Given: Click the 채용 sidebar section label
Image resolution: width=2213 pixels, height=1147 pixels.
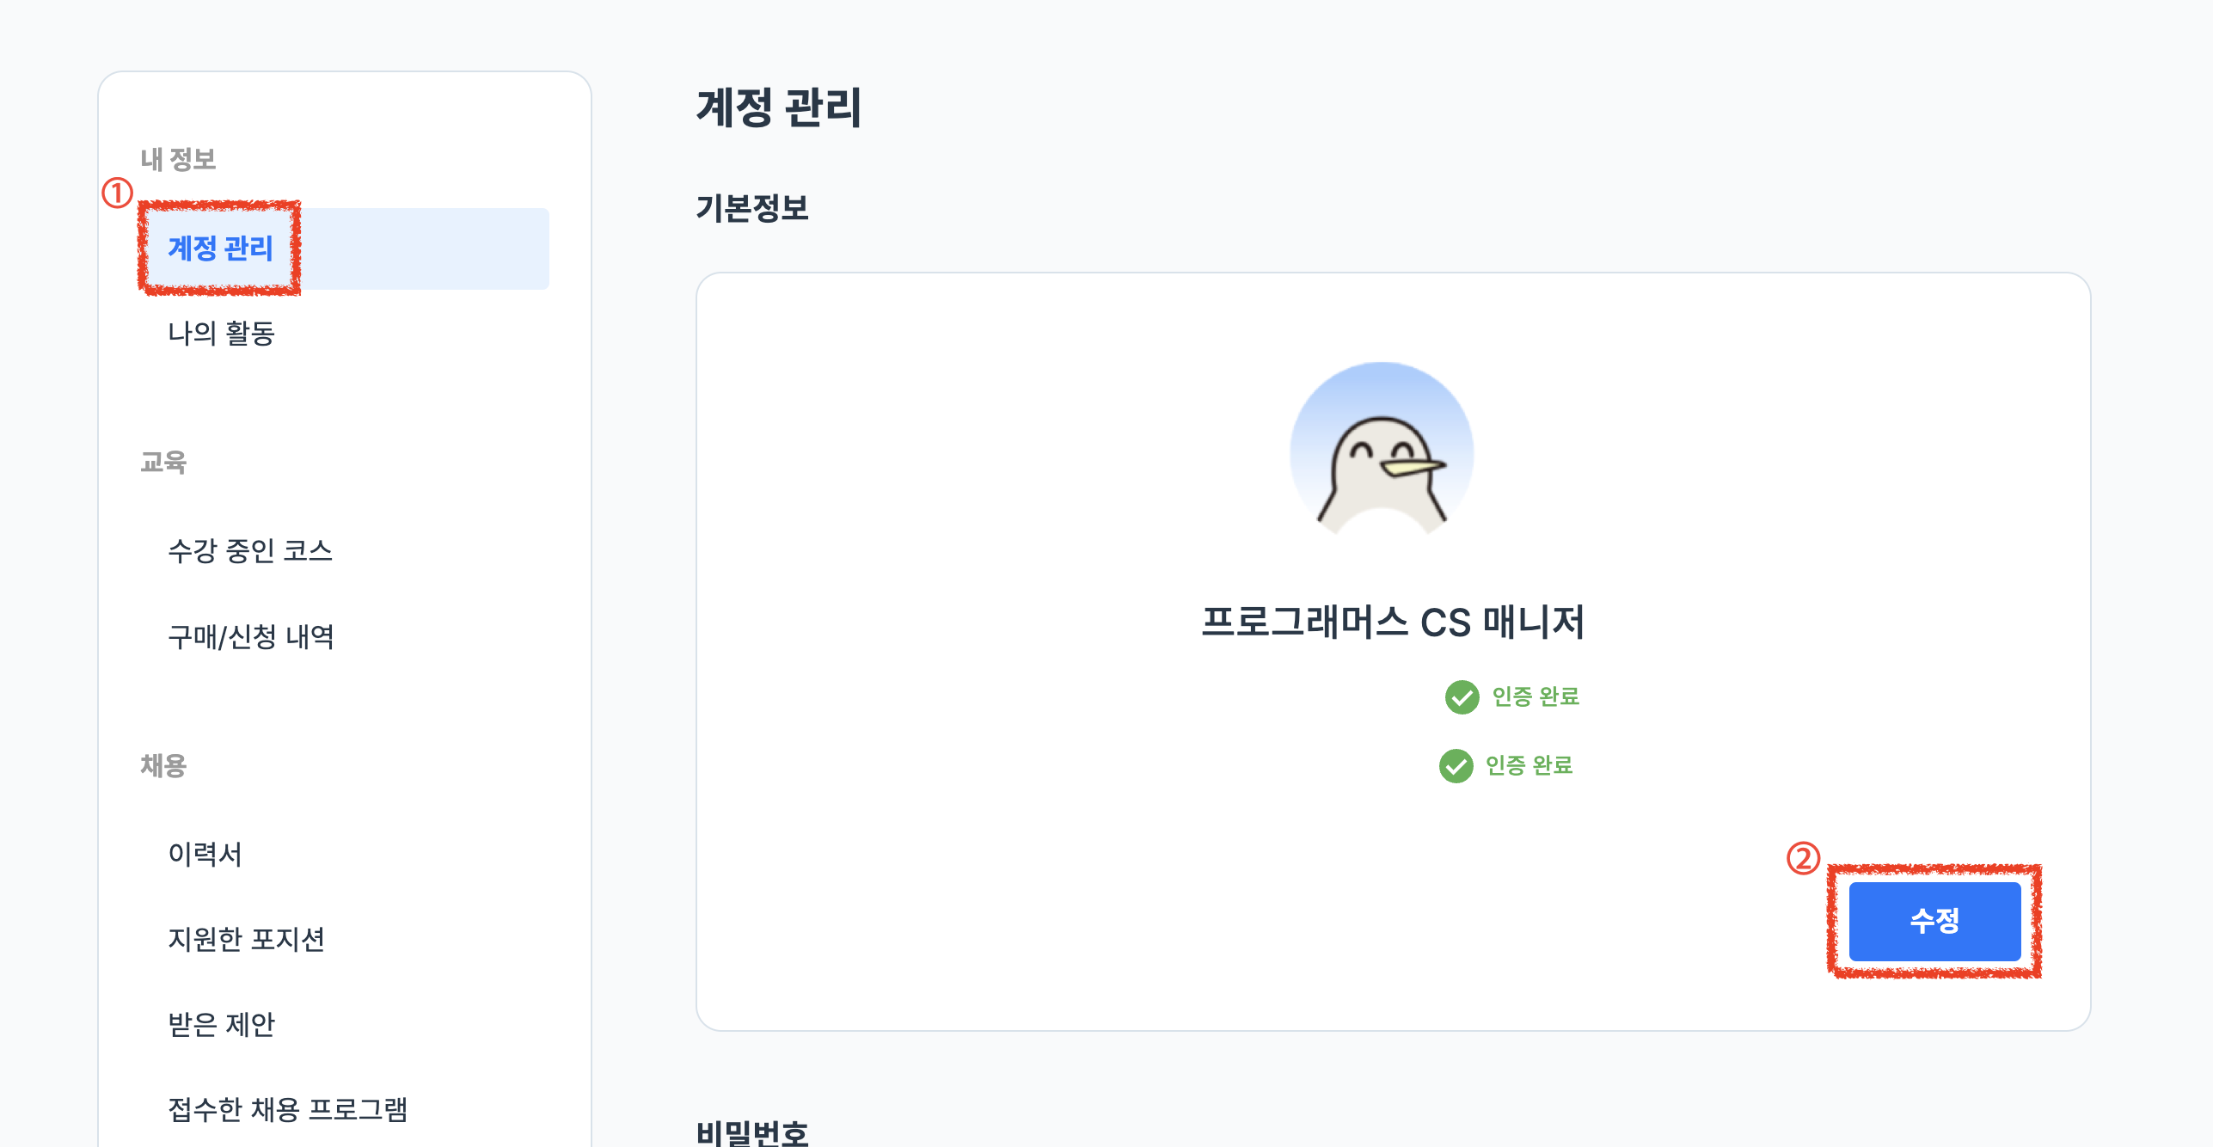Looking at the screenshot, I should click(x=163, y=765).
